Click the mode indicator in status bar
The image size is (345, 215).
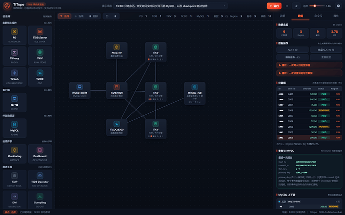click(10, 212)
